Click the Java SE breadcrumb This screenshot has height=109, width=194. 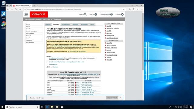(x=50, y=19)
